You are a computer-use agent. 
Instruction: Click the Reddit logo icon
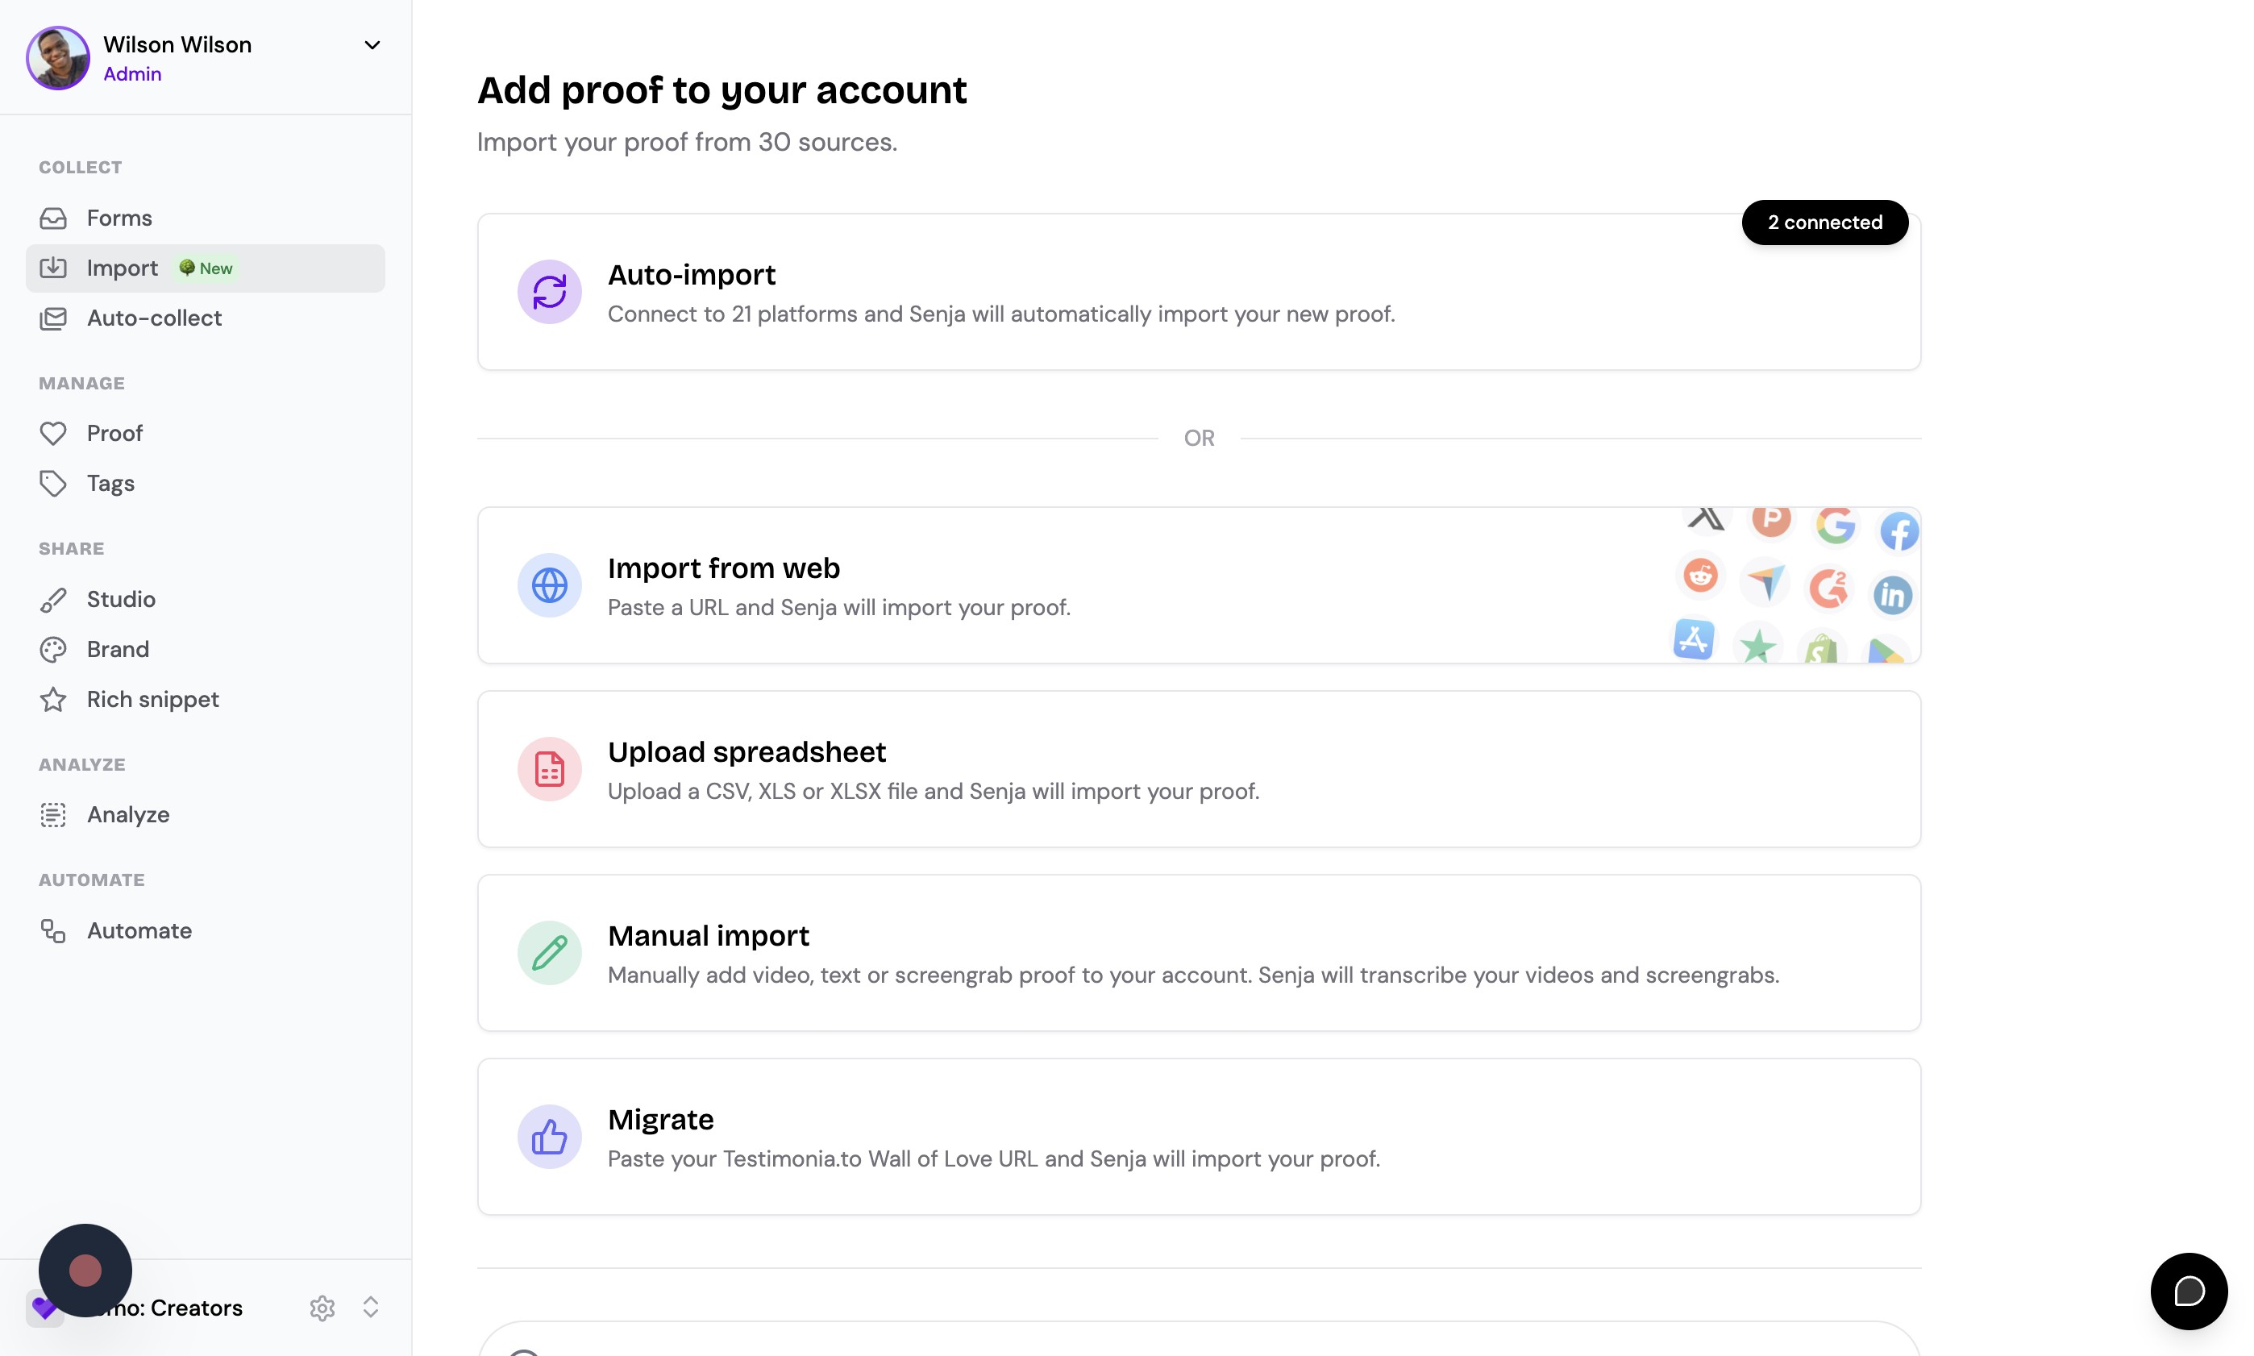1700,576
